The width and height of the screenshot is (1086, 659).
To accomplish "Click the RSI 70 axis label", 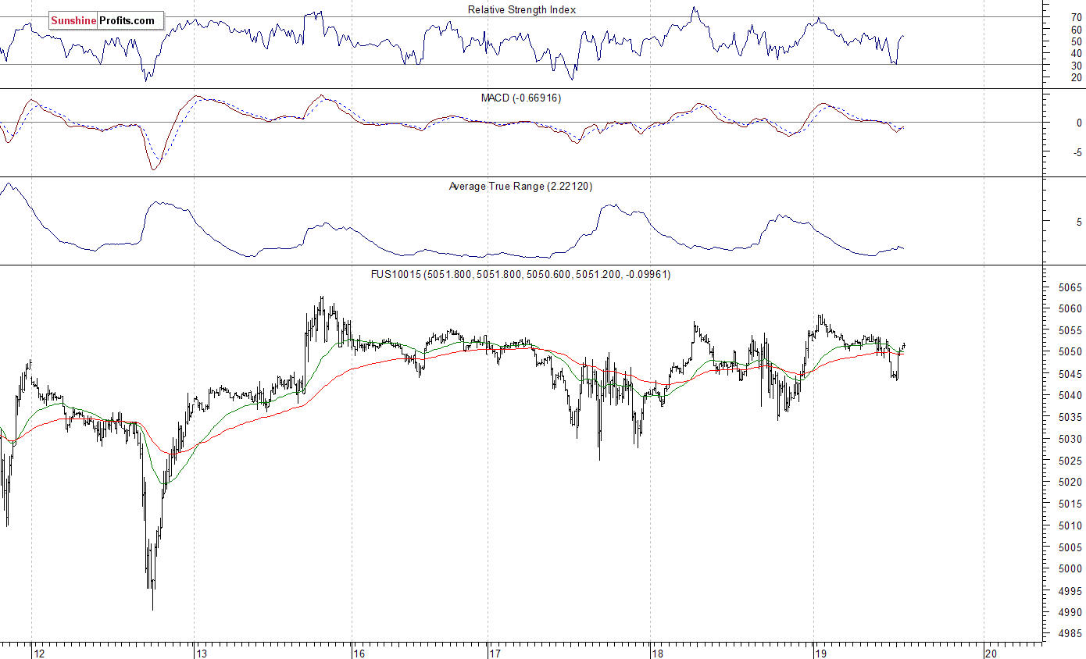I will click(1076, 17).
